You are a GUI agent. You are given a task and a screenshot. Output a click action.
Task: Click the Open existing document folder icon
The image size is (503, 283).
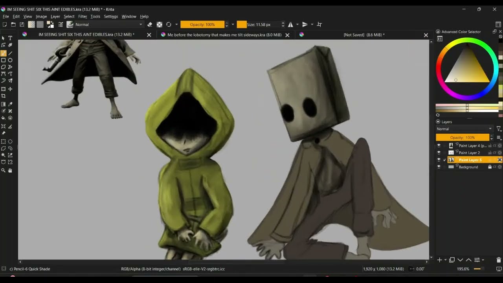pos(13,24)
